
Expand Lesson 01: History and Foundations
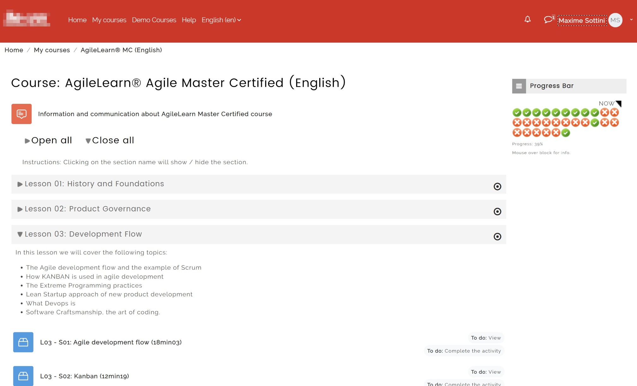coord(94,184)
